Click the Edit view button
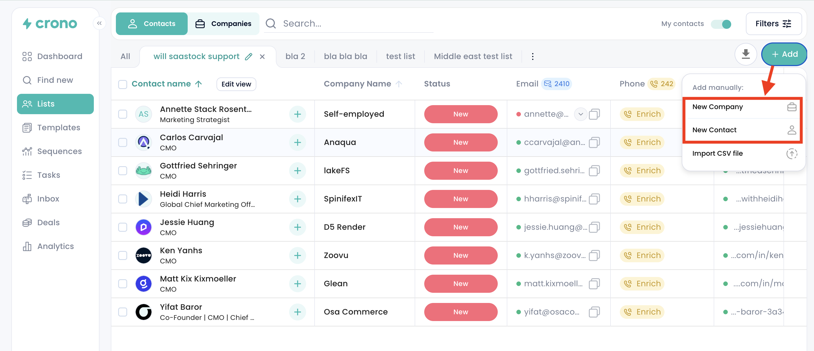814x351 pixels. point(236,84)
